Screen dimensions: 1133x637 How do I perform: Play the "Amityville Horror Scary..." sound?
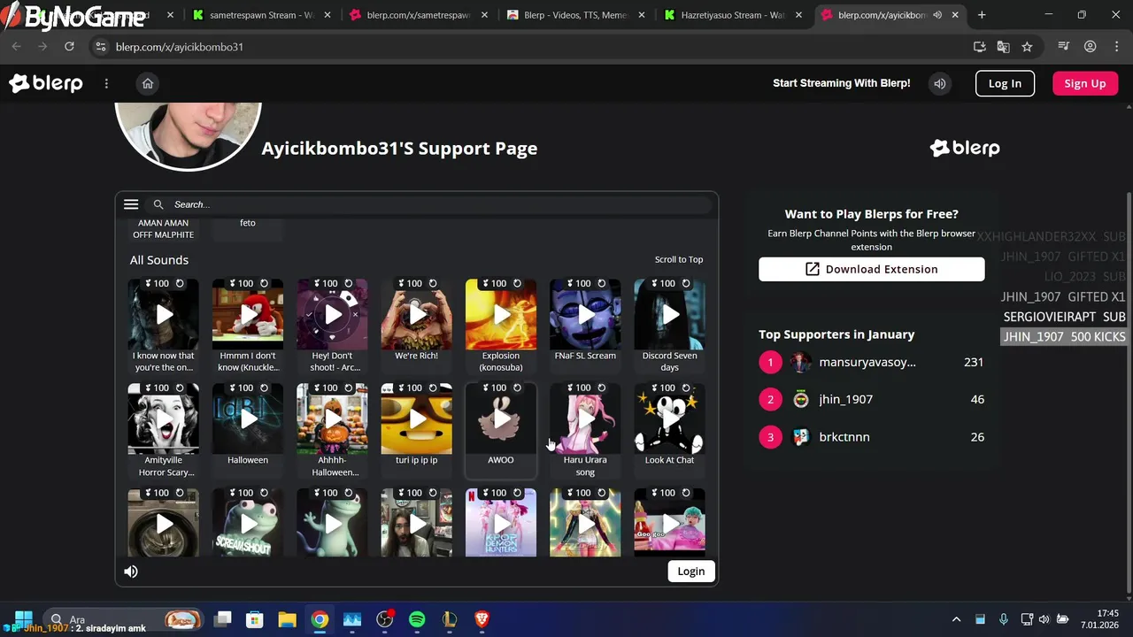(164, 419)
